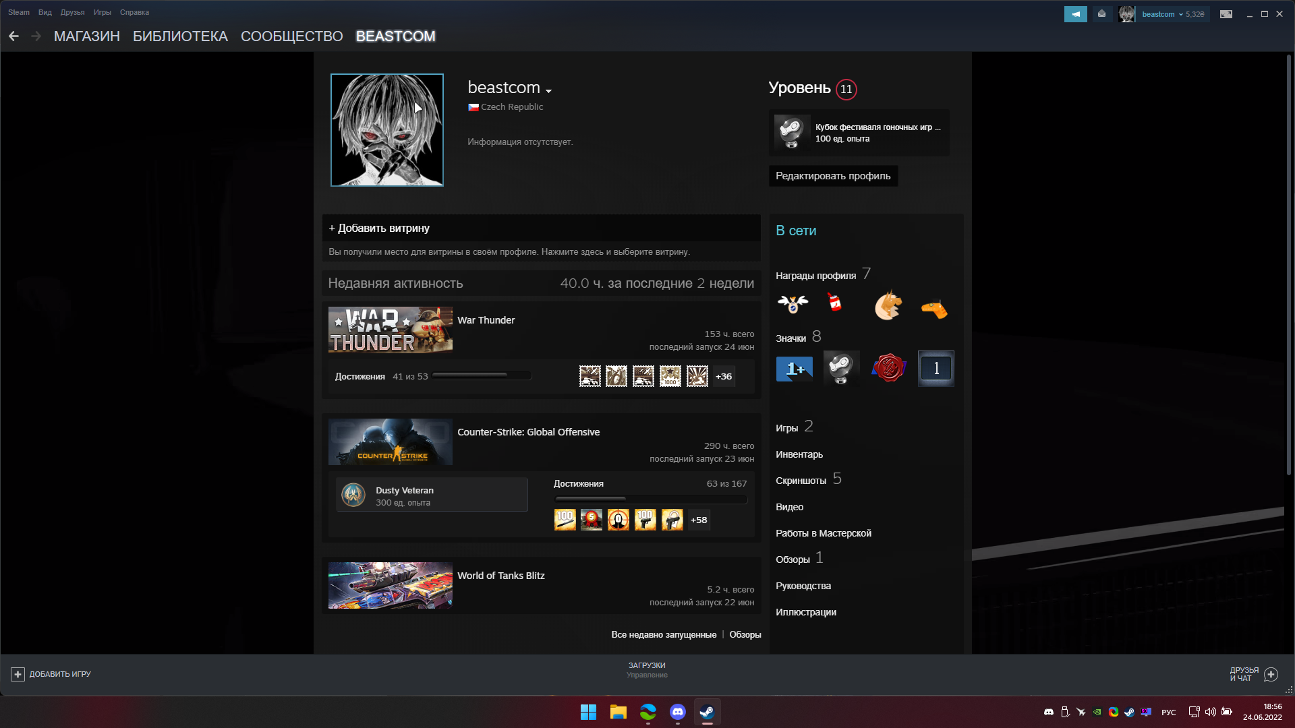Image resolution: width=1295 pixels, height=728 pixels.
Task: Click the profile avatar image
Action: [386, 130]
